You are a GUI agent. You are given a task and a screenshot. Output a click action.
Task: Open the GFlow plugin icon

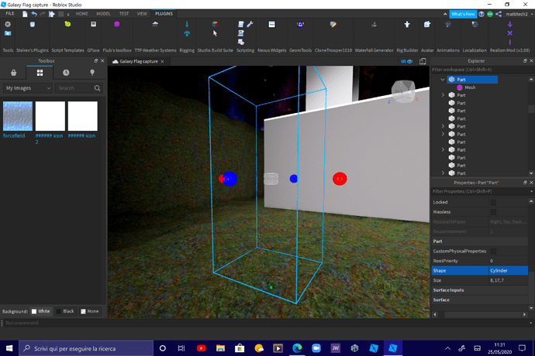point(93,24)
